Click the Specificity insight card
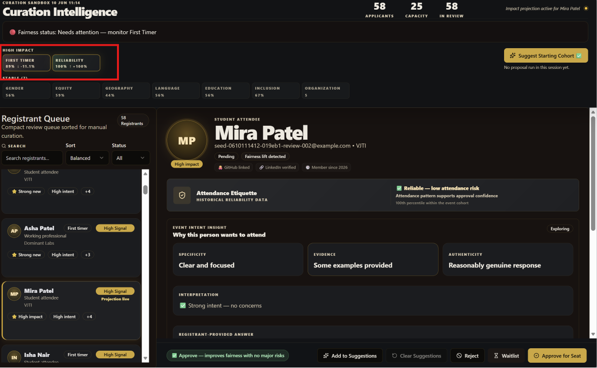The width and height of the screenshot is (597, 368). (238, 260)
